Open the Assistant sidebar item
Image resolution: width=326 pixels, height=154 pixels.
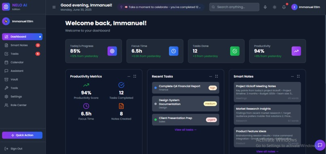tap(22, 71)
